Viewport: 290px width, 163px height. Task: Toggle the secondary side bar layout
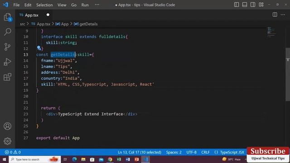[x=253, y=5]
